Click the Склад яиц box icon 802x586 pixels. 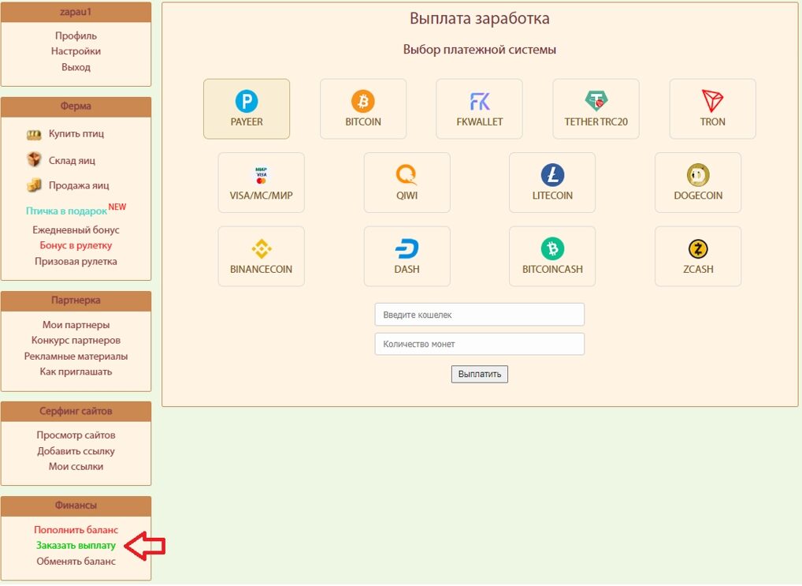coord(34,159)
